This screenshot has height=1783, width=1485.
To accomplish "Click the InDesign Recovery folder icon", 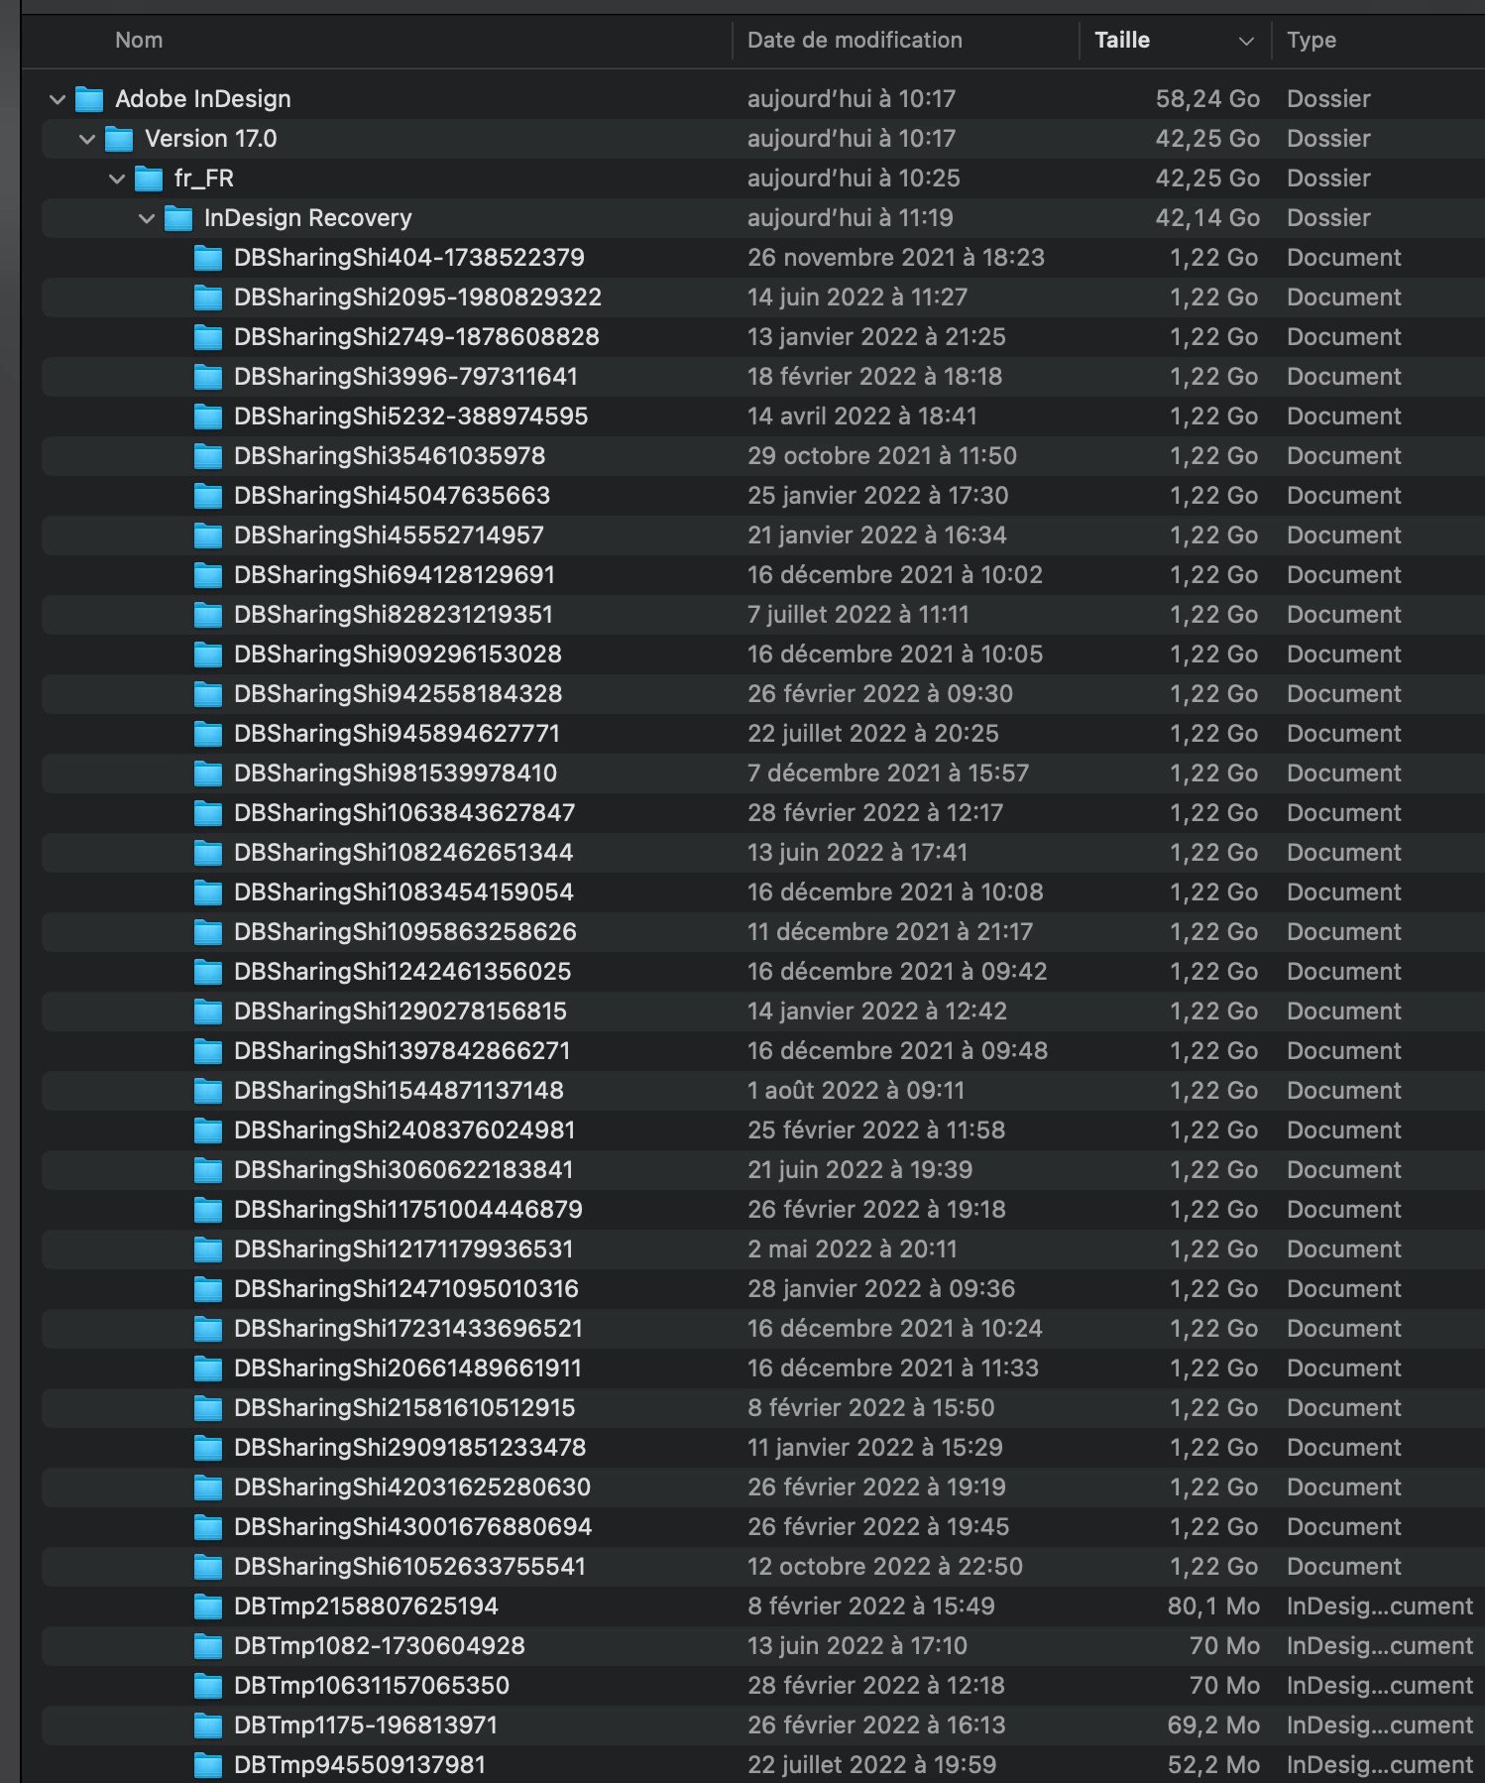I will (x=178, y=218).
